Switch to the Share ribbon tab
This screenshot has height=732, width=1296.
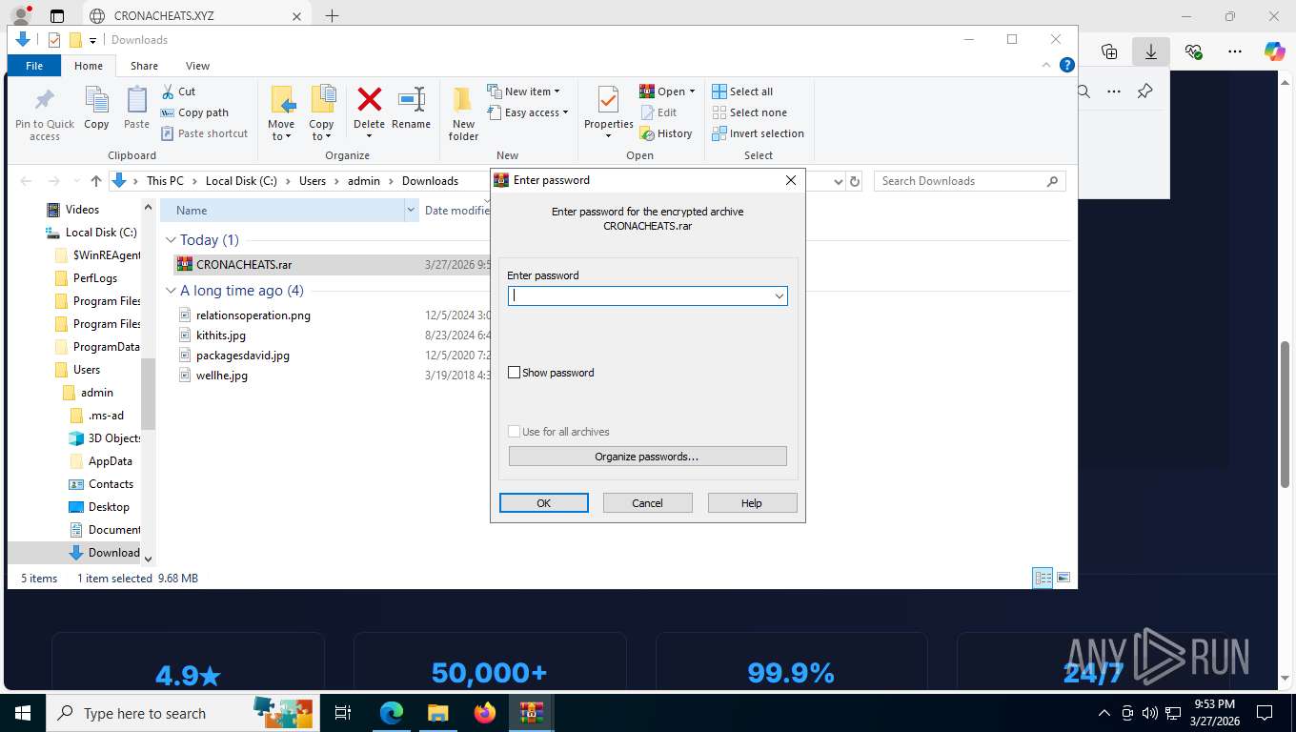(x=145, y=66)
